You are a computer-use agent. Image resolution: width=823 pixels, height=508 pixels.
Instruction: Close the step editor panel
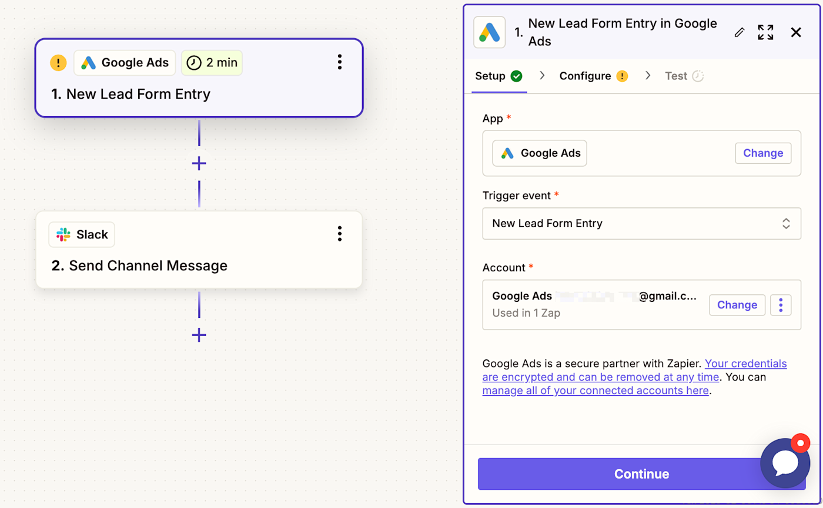796,32
